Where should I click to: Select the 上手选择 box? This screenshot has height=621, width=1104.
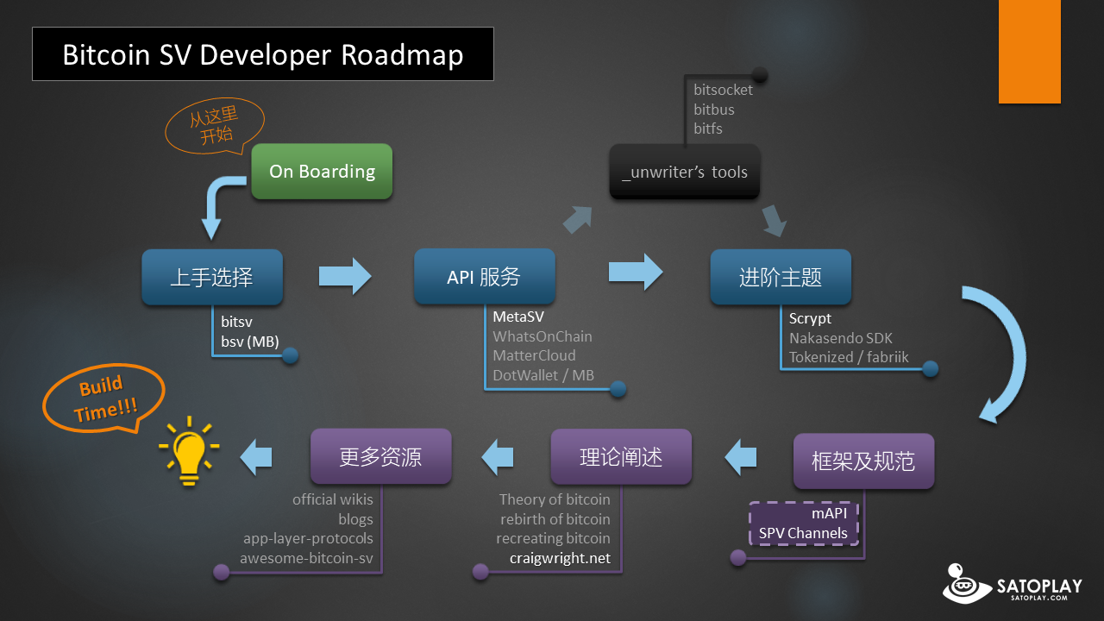(x=212, y=278)
